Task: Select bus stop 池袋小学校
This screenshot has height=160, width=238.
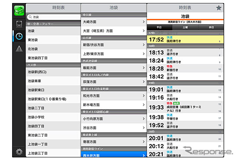Action: point(53,117)
